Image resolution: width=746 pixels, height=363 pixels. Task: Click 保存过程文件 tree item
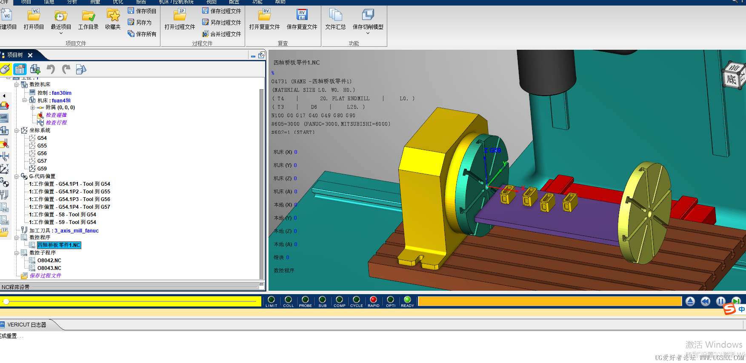[45, 276]
